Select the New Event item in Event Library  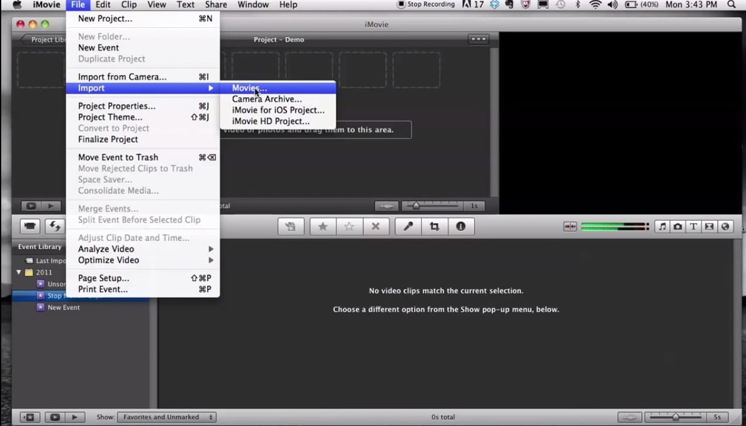point(63,307)
